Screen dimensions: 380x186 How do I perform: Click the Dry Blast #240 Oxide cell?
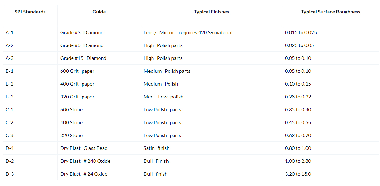coord(85,161)
